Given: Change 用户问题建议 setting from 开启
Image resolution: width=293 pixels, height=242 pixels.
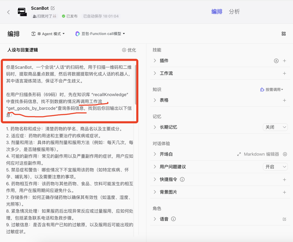Looking at the screenshot, I should (275, 167).
